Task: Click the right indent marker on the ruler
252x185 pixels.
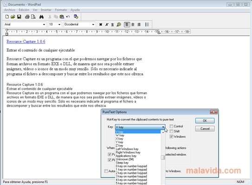Action: coord(159,32)
